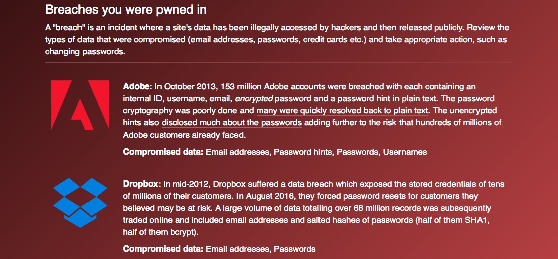Open the "they forced password resets" link
Screen dimensions: 558x259
[387, 196]
